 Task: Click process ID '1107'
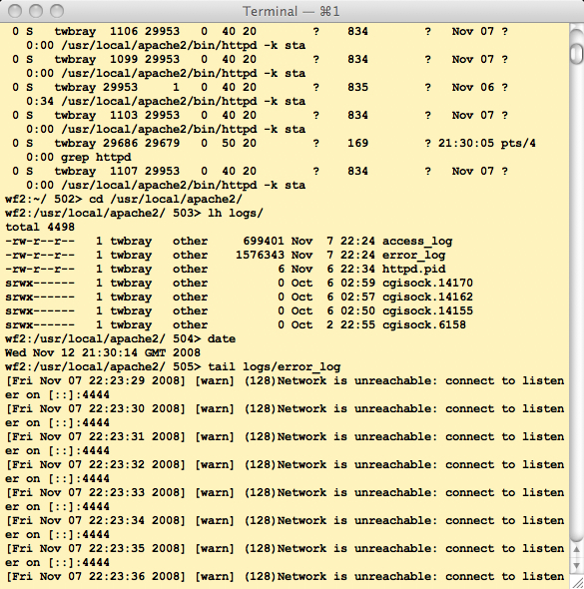(124, 172)
